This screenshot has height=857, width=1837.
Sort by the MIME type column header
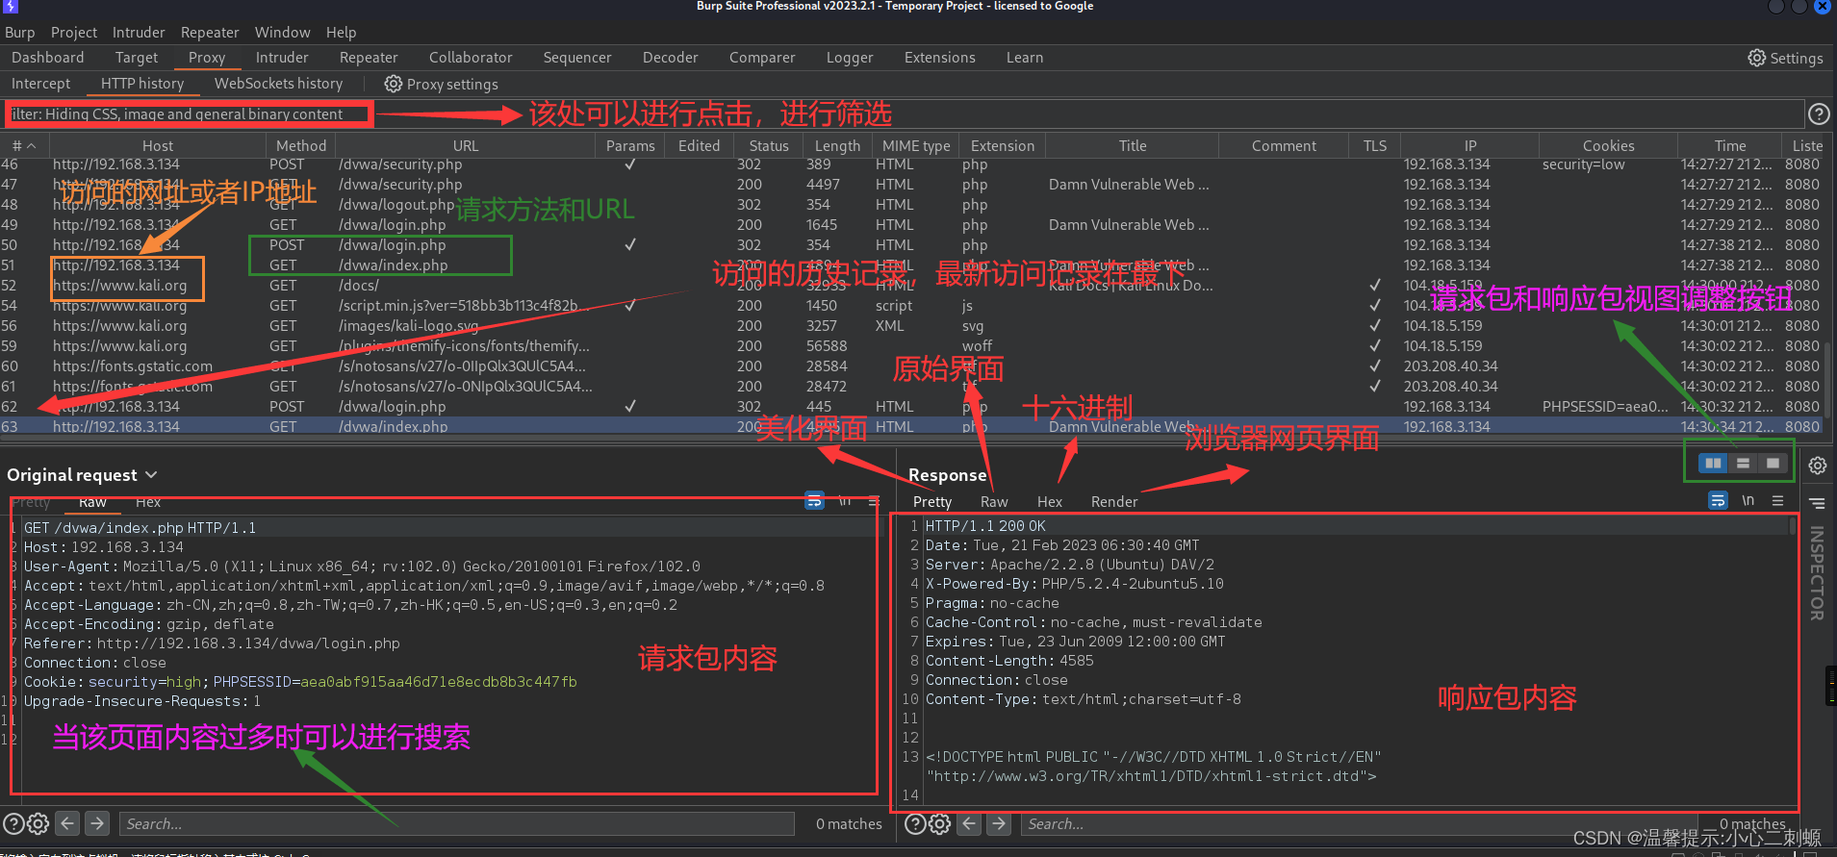pyautogui.click(x=916, y=146)
